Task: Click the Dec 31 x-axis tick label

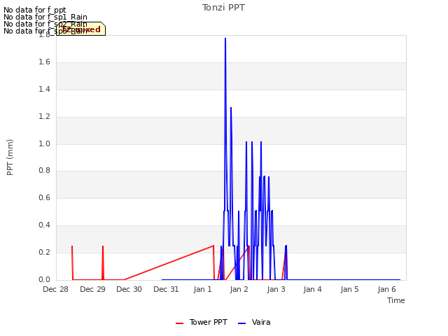Action: (166, 289)
